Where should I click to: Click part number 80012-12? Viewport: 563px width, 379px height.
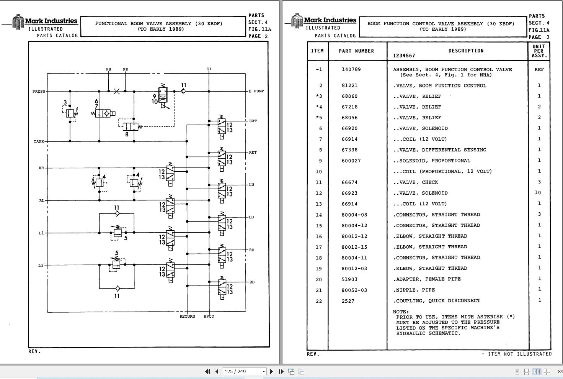pyautogui.click(x=354, y=236)
